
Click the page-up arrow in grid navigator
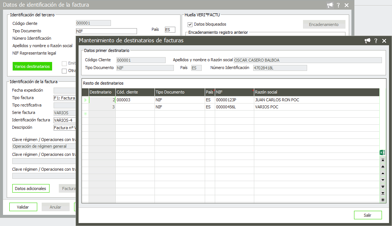coord(383,167)
